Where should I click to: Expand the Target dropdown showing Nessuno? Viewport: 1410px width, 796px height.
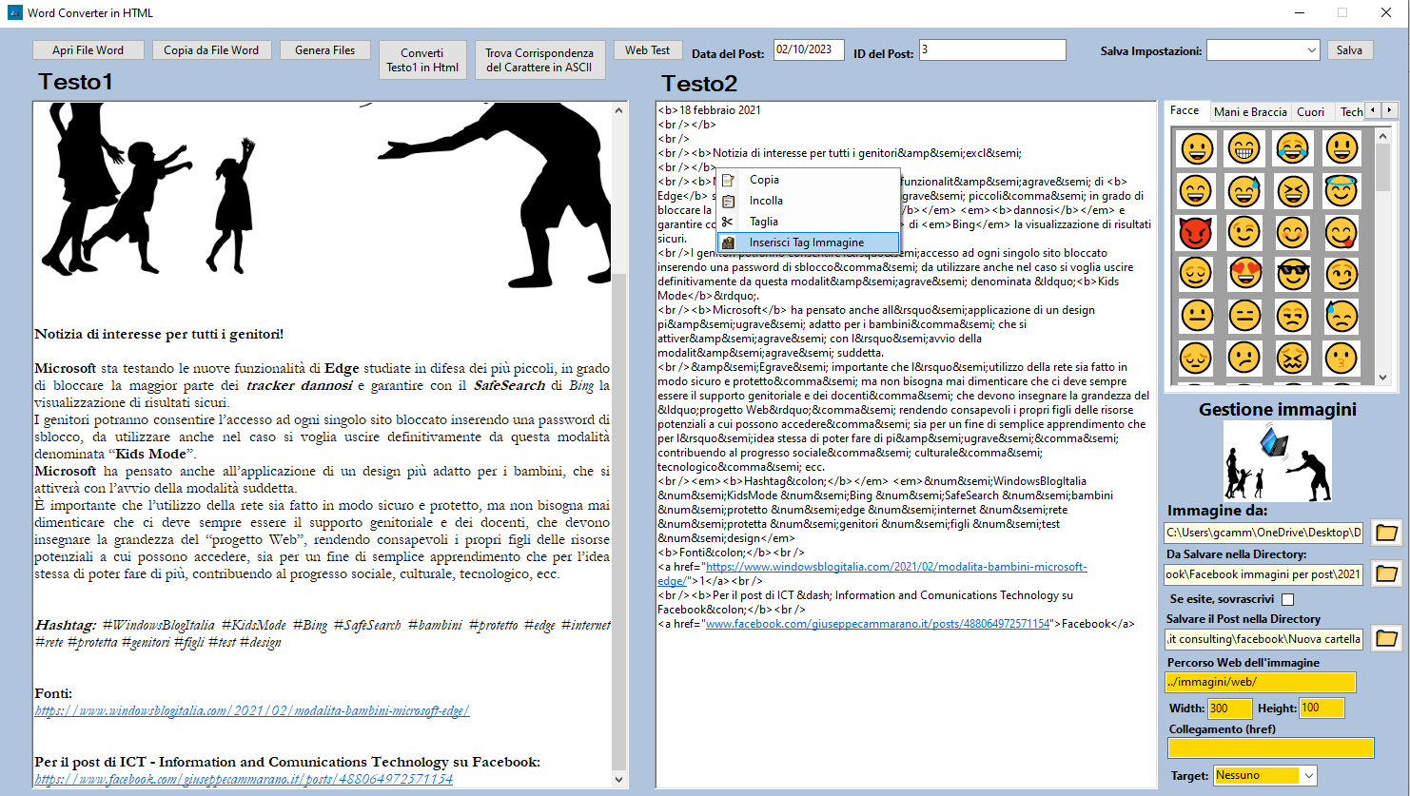tap(1308, 776)
